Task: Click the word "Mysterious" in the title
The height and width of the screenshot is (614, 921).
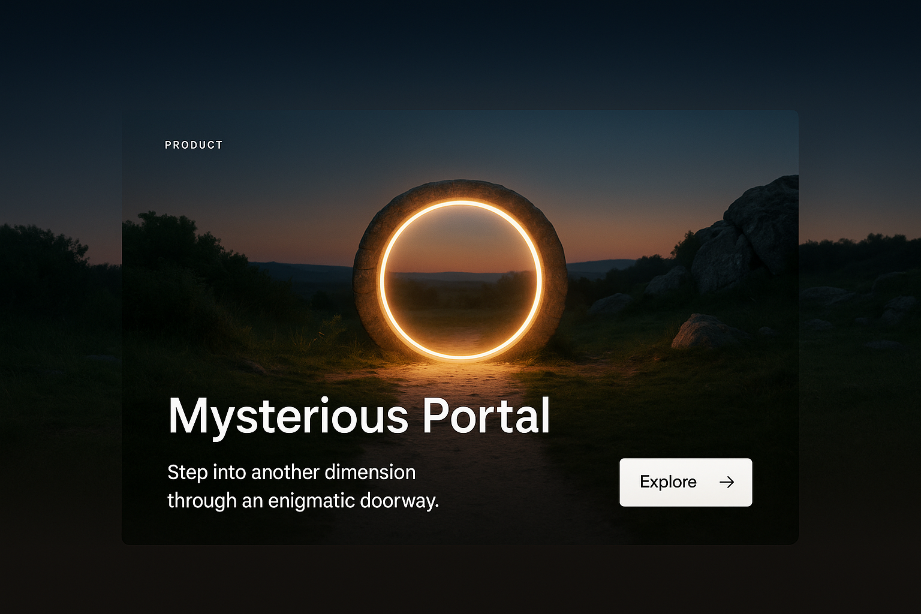Action: [x=288, y=416]
